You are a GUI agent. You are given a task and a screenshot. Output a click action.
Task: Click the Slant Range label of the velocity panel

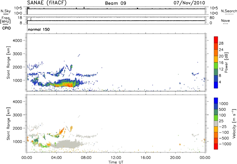coord(8,124)
